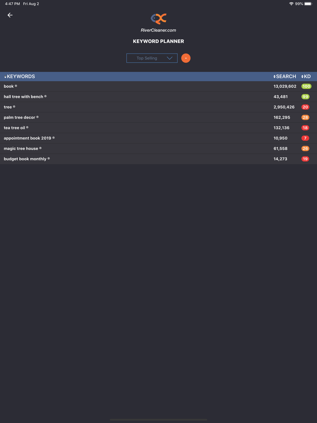Click the appointment book 2019 keyword

coord(28,138)
